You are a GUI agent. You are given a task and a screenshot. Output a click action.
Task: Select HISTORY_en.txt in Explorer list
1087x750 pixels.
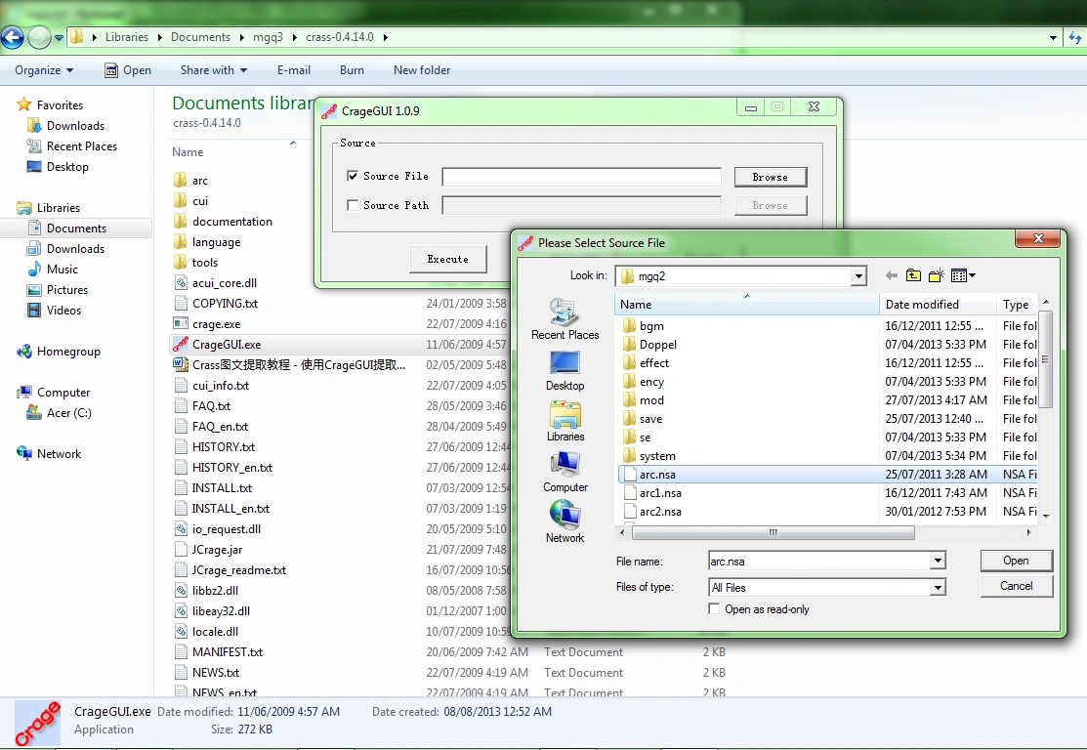click(x=231, y=467)
